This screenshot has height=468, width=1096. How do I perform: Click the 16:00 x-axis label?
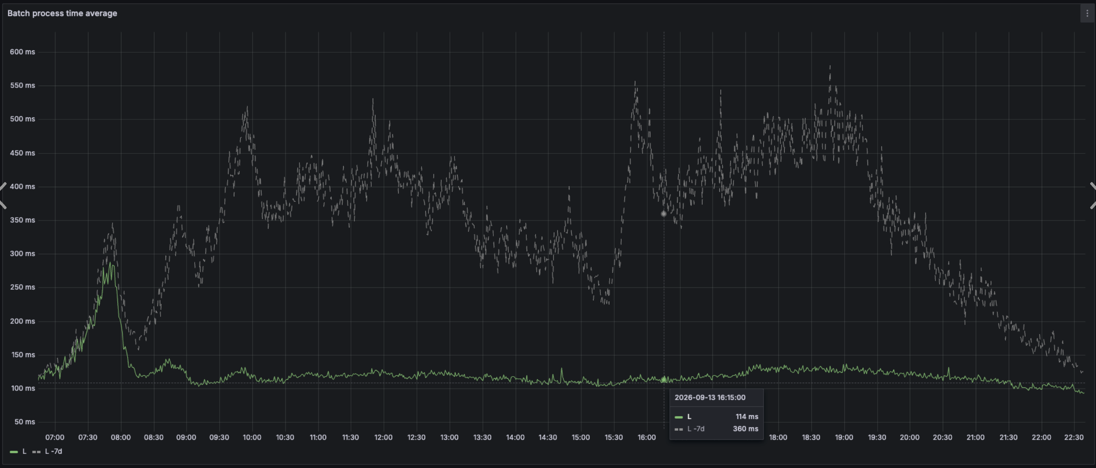(647, 437)
